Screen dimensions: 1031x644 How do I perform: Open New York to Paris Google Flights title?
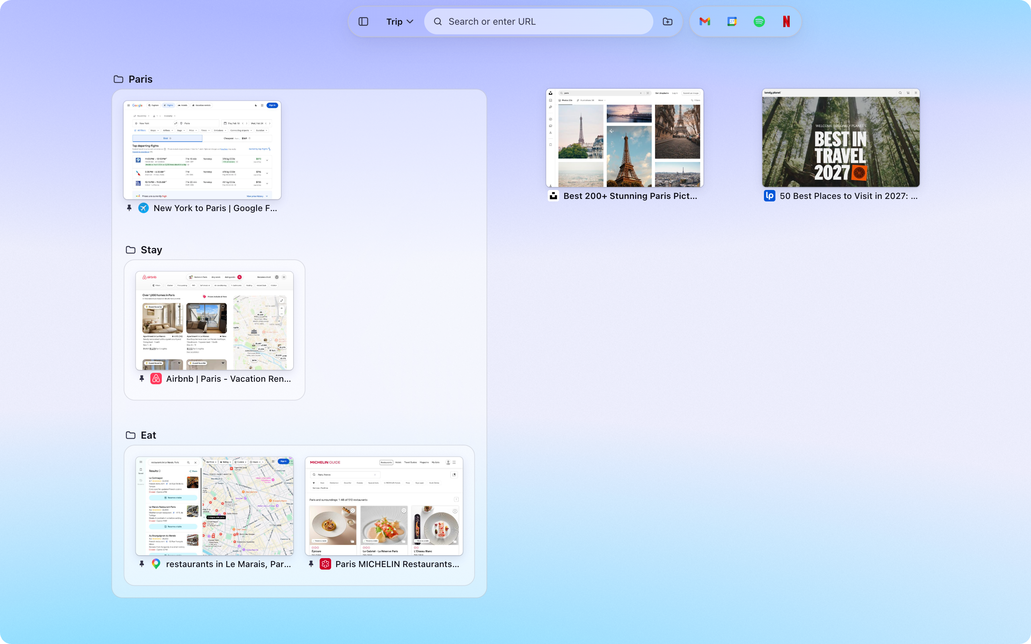pos(216,208)
